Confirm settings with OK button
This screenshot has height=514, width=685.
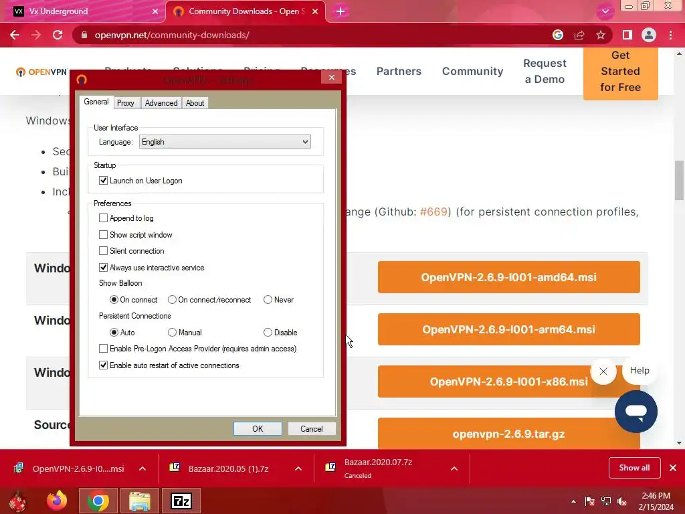click(258, 429)
